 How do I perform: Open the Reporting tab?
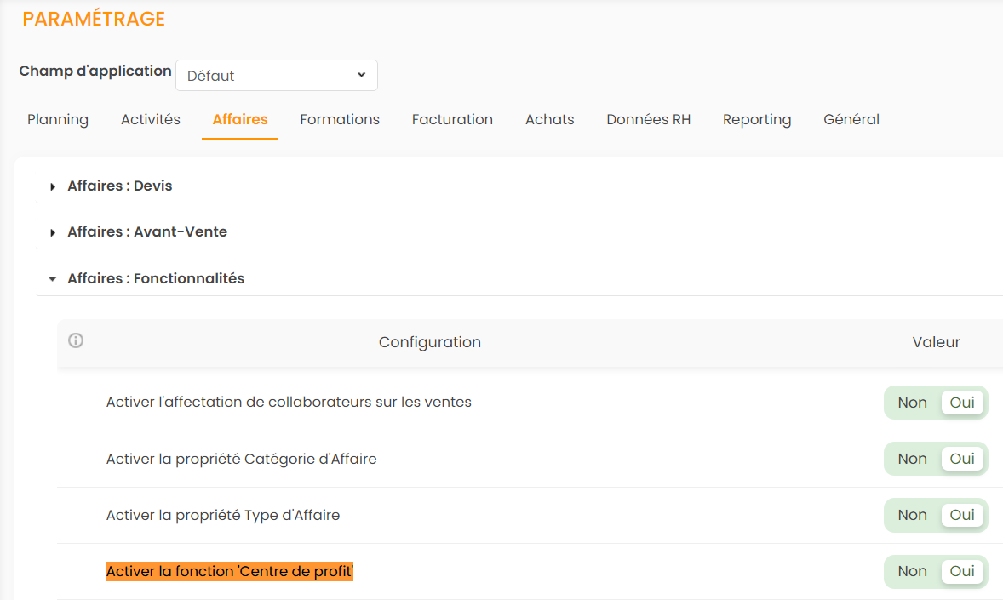[757, 120]
